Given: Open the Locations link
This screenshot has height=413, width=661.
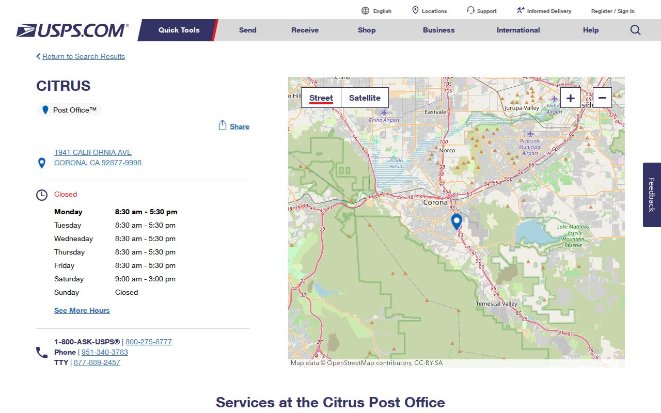Looking at the screenshot, I should pos(434,11).
